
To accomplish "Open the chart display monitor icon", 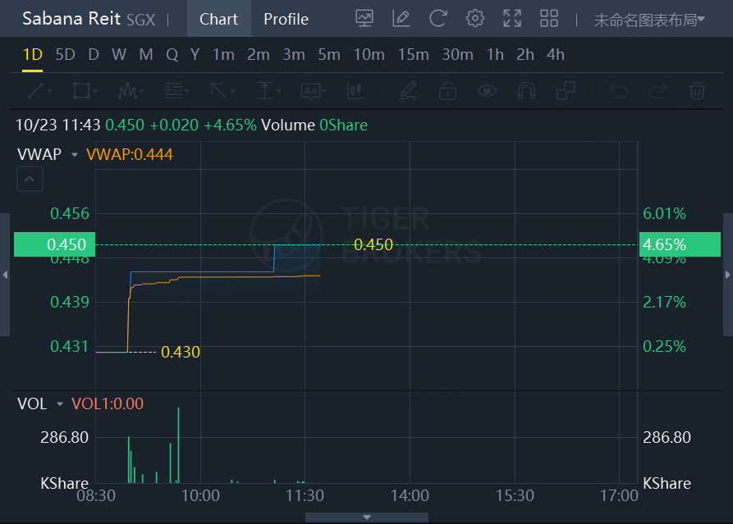I will (364, 19).
